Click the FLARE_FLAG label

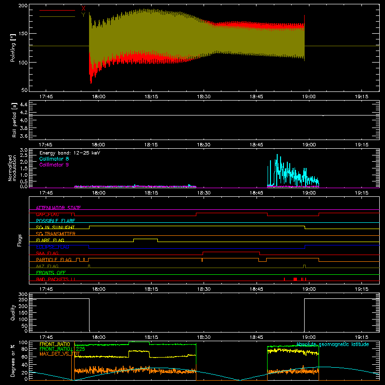pos(50,240)
